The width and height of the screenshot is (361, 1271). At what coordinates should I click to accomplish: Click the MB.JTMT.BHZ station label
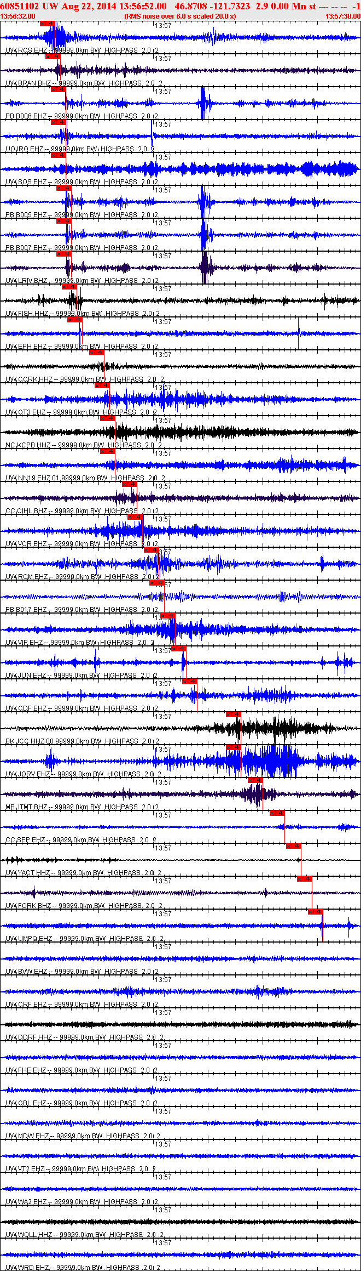coord(26,807)
